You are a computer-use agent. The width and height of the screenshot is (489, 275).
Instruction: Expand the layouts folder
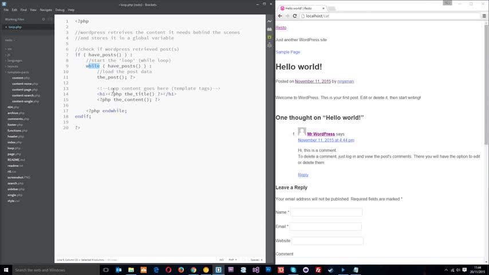coord(13,66)
